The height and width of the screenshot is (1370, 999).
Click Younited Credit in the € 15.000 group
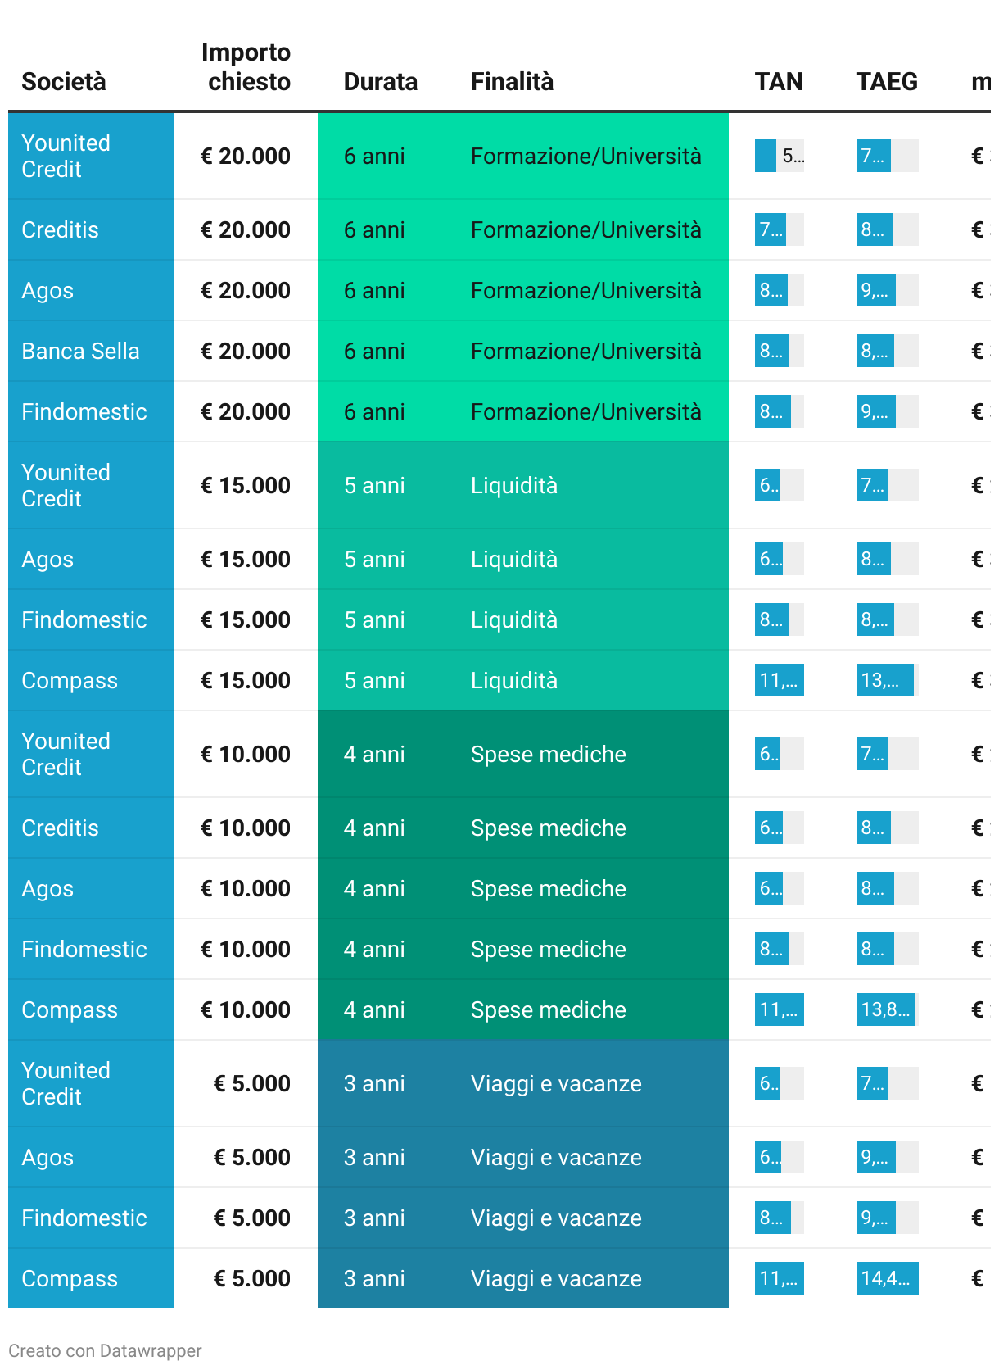tap(66, 485)
